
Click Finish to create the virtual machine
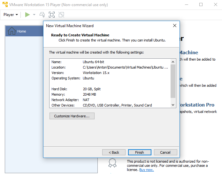[140, 152]
